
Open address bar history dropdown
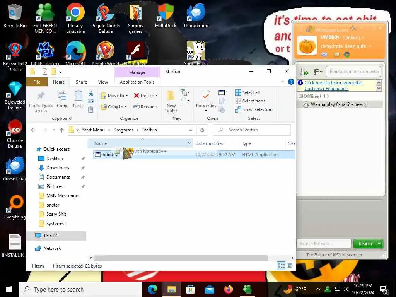[x=190, y=130]
